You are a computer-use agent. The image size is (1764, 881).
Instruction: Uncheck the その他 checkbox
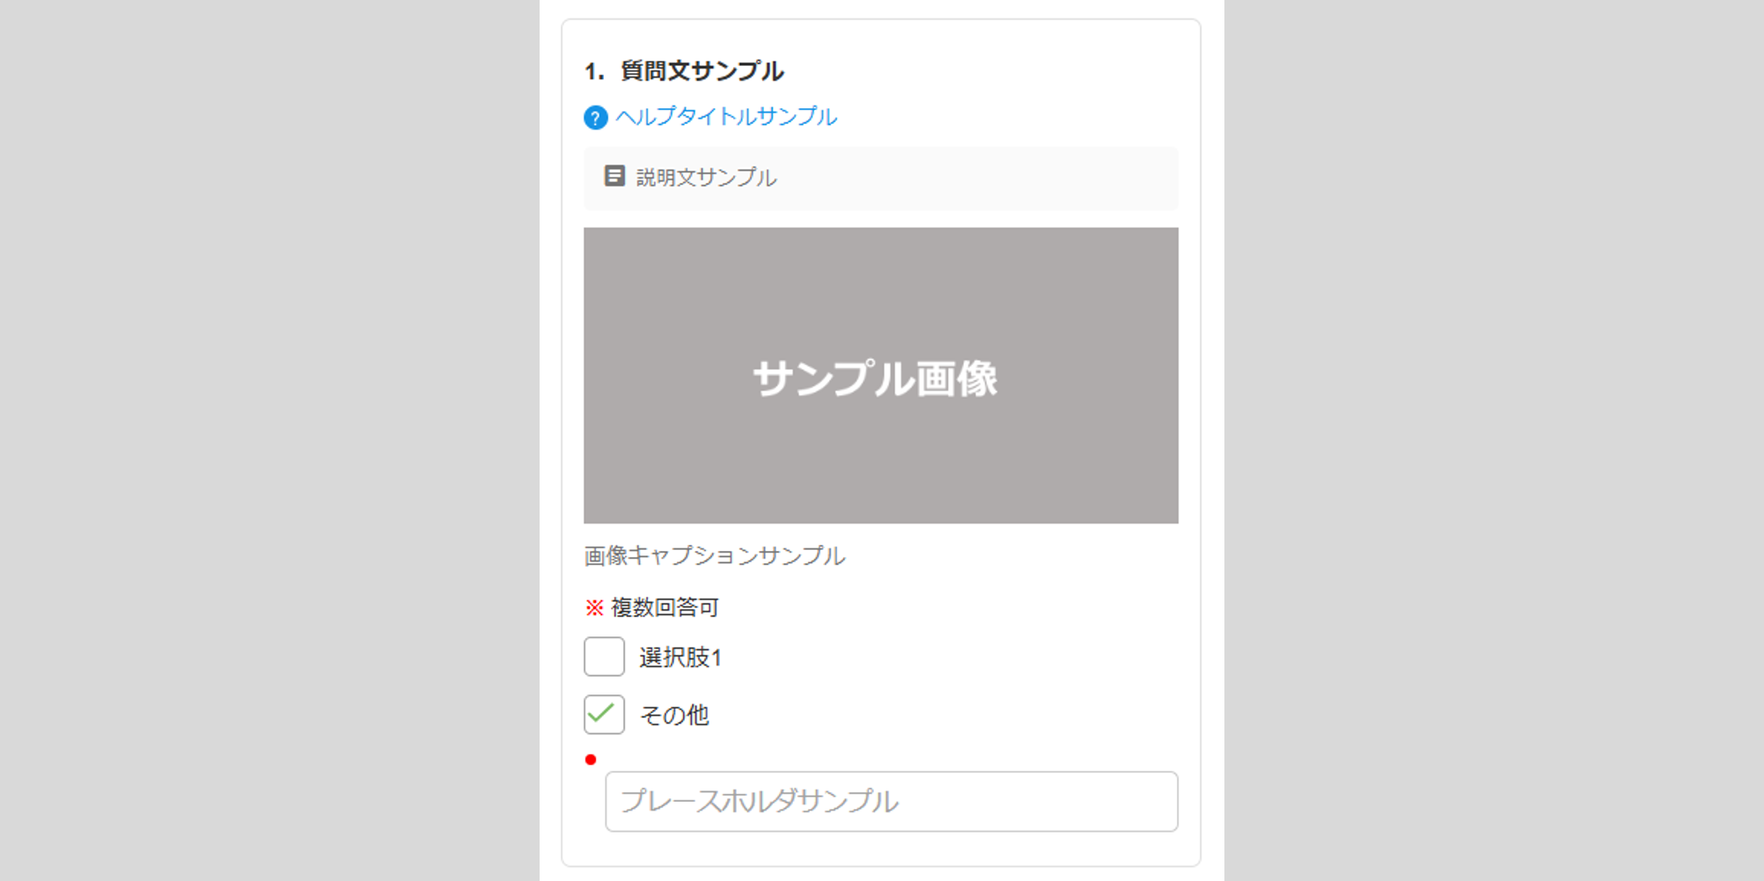604,715
